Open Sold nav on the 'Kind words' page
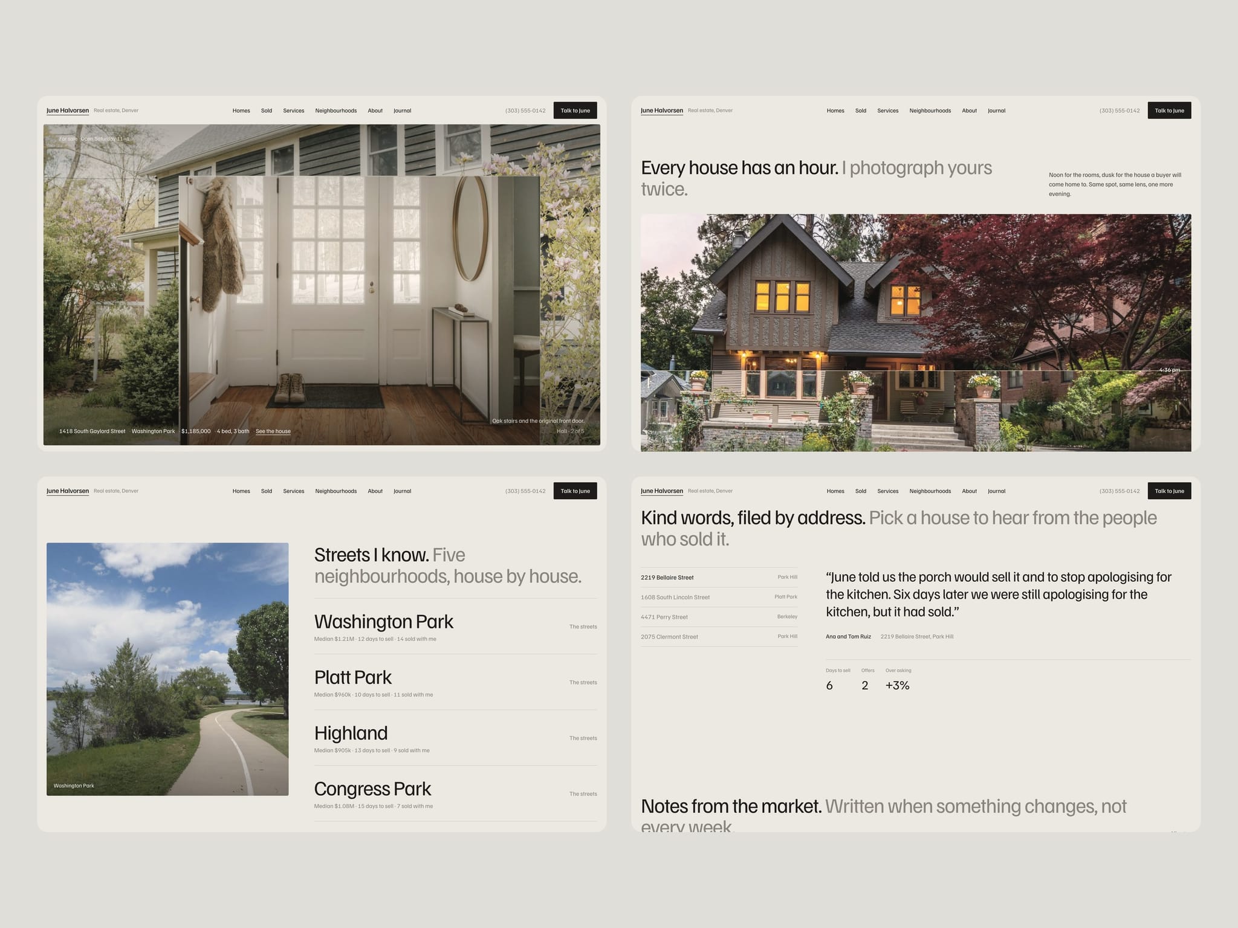Viewport: 1238px width, 928px height. tap(861, 491)
